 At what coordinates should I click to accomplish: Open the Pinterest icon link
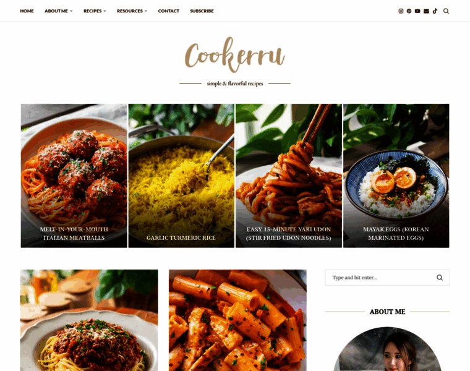(x=409, y=11)
